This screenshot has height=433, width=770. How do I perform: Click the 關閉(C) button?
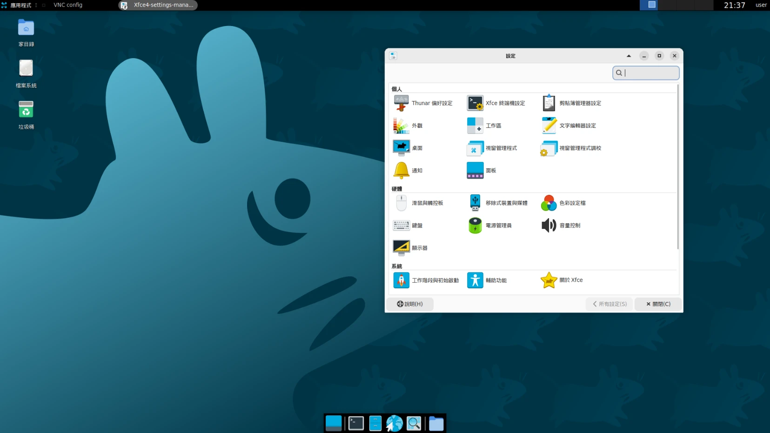point(658,304)
